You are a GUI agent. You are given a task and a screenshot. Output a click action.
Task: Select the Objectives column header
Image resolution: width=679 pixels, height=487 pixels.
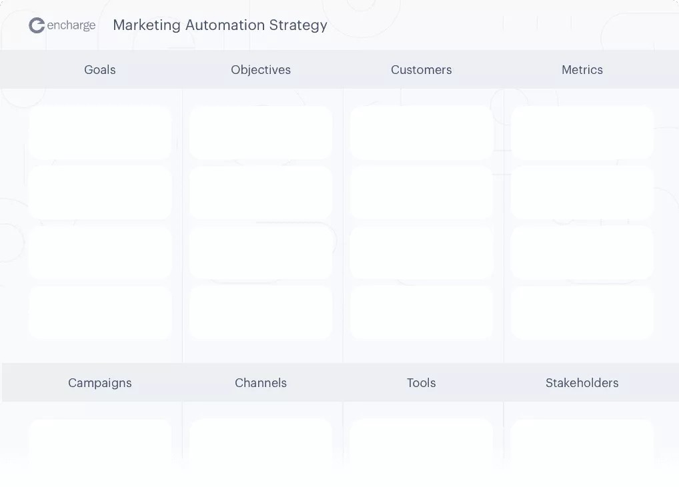[x=261, y=70]
